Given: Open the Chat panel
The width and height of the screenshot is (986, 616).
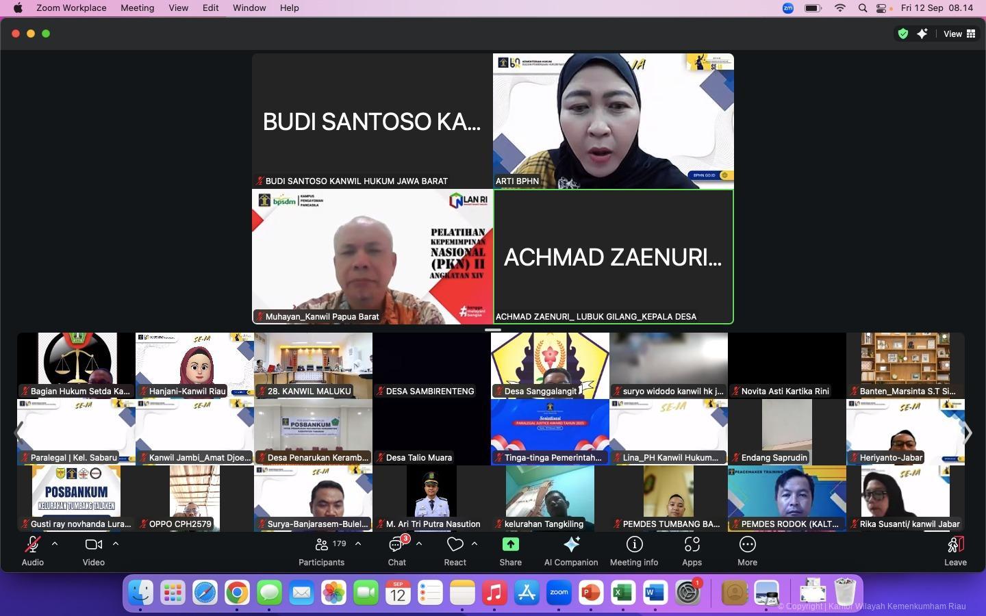Looking at the screenshot, I should (x=396, y=551).
